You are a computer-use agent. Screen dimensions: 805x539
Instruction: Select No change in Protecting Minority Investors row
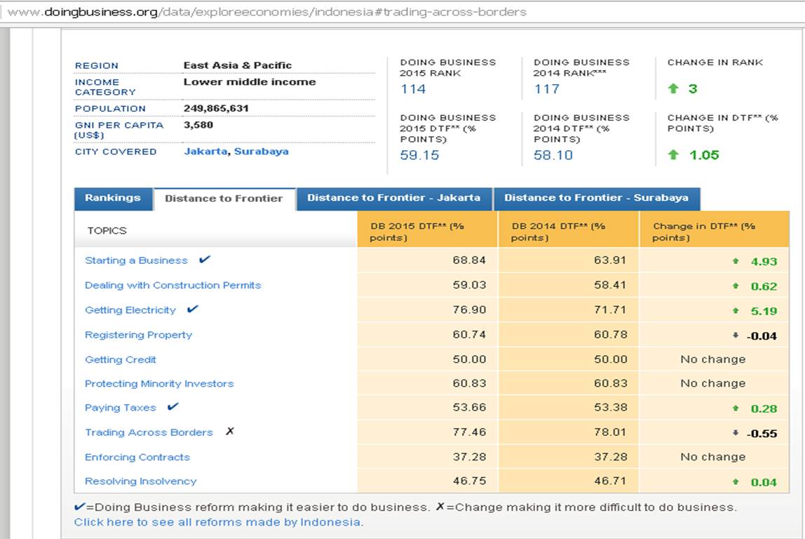point(713,383)
